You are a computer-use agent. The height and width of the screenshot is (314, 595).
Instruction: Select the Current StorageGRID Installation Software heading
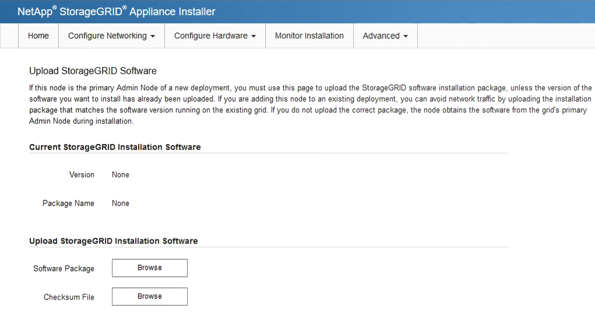coord(115,147)
